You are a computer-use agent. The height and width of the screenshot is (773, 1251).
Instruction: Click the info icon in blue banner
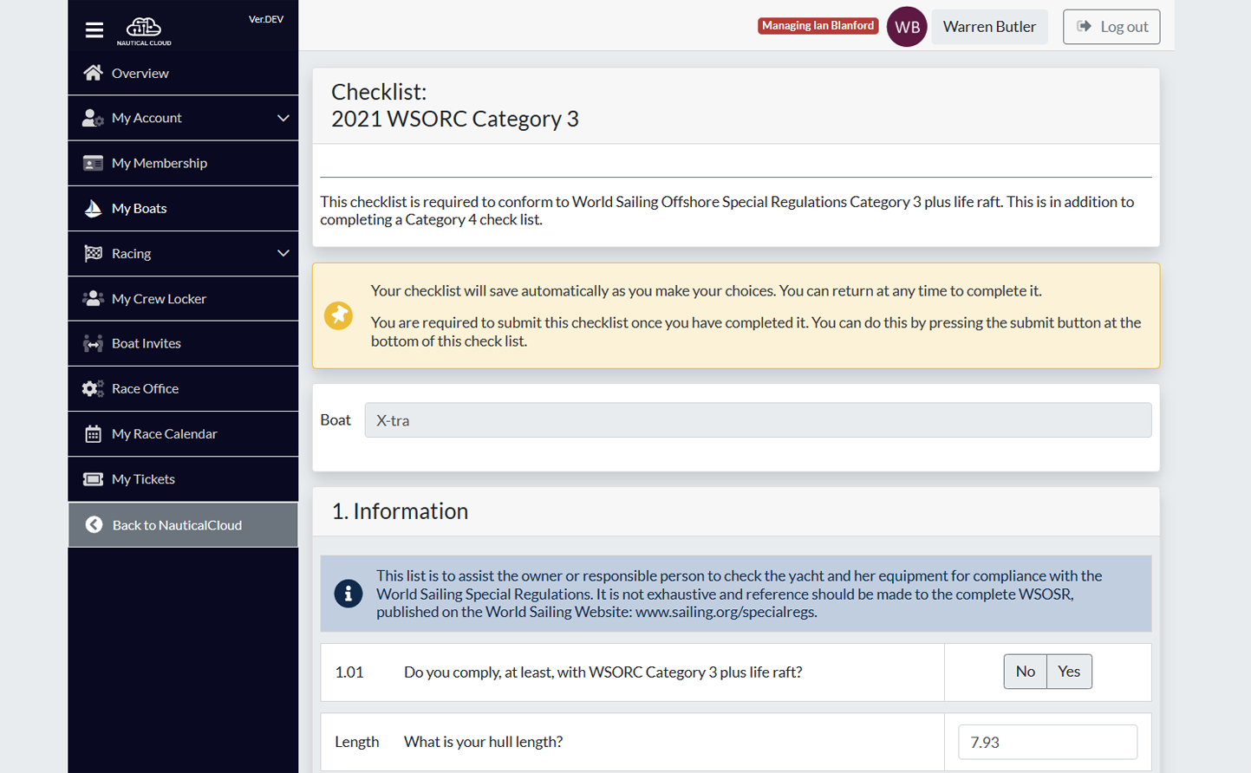pyautogui.click(x=349, y=594)
